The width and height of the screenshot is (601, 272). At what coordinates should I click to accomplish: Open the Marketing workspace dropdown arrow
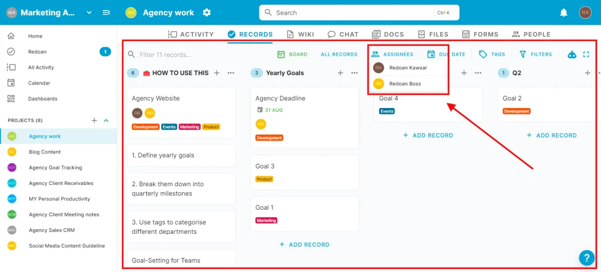pos(89,12)
